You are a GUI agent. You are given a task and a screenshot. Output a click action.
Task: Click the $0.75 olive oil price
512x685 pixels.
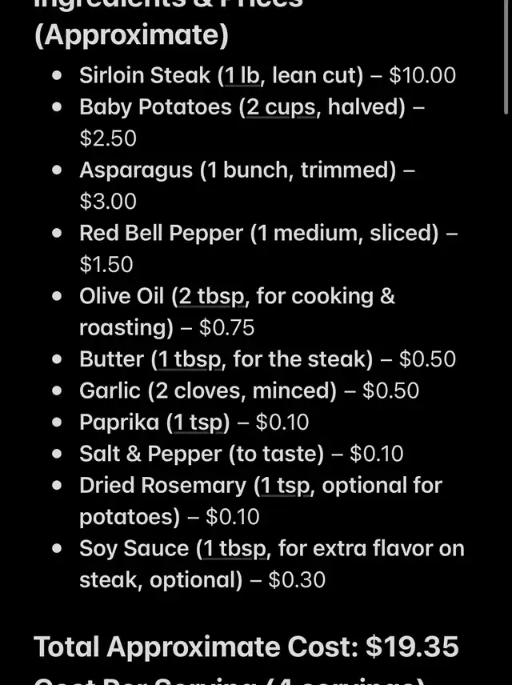226,327
